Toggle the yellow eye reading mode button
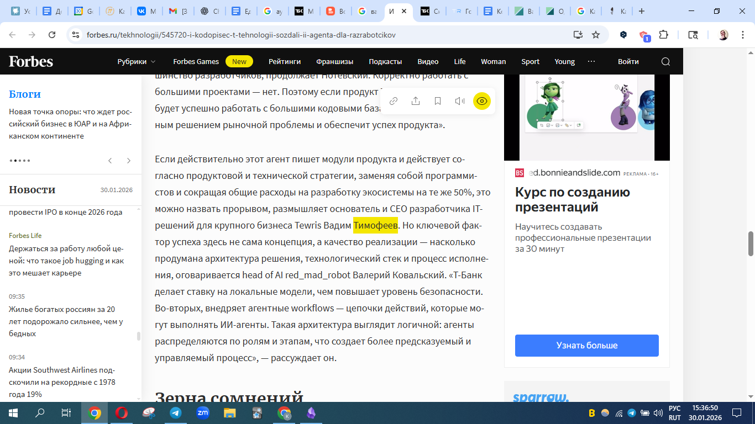Image resolution: width=755 pixels, height=424 pixels. [482, 101]
